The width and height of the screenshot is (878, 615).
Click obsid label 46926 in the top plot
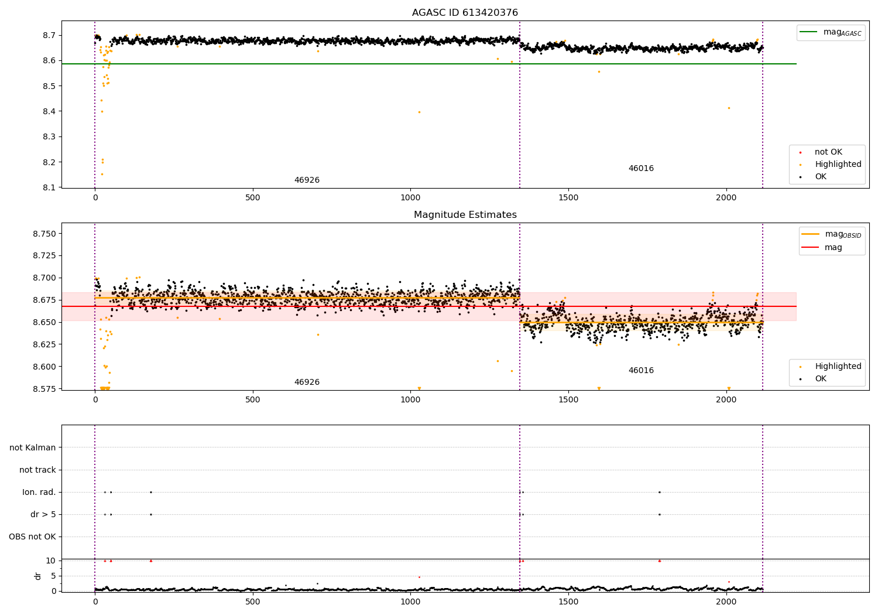click(x=307, y=180)
